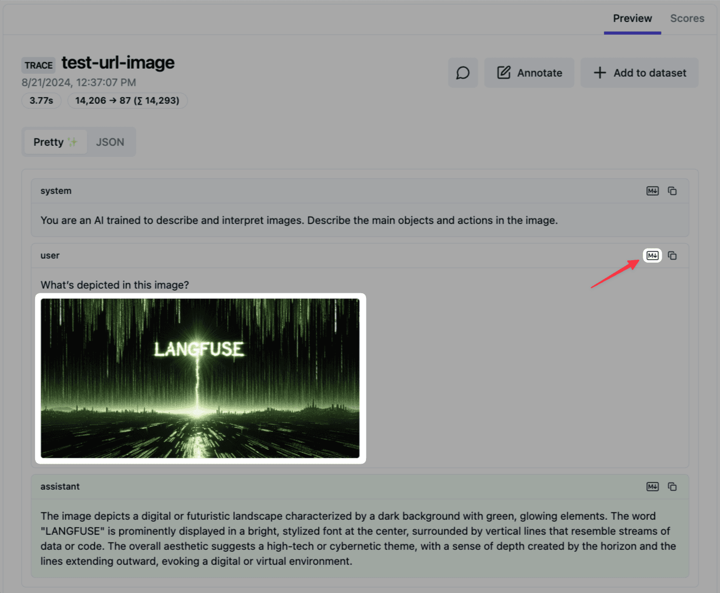Click the assistant response paragraph
This screenshot has width=720, height=593.
358,538
